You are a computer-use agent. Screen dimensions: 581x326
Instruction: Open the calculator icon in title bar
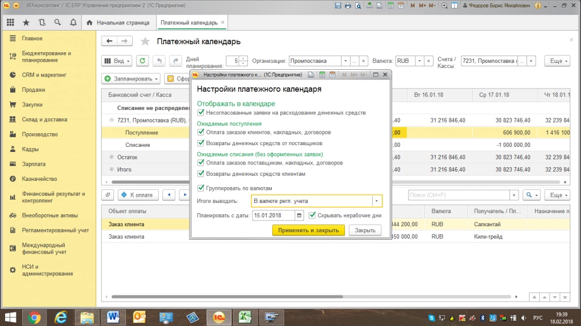tap(390, 6)
